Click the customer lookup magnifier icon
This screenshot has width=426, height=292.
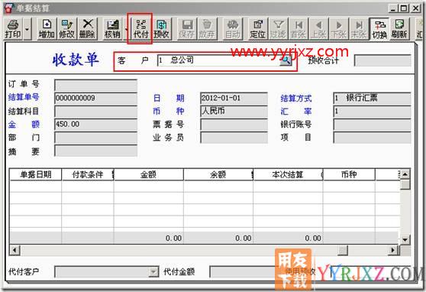286,60
